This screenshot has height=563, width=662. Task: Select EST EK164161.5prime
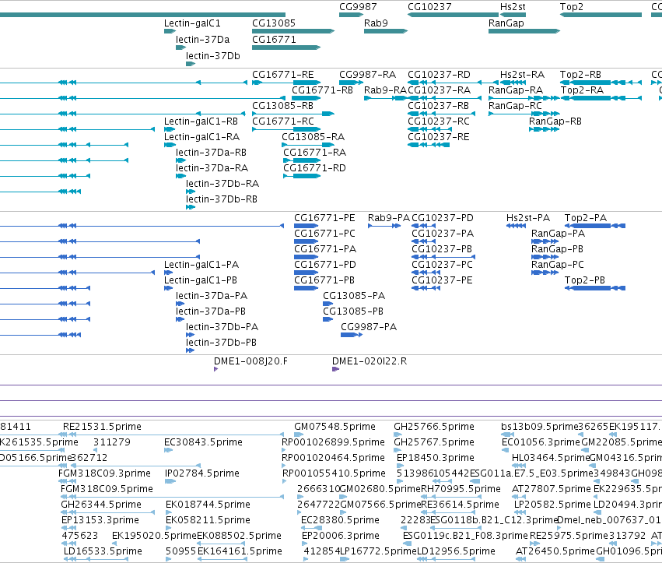click(240, 551)
